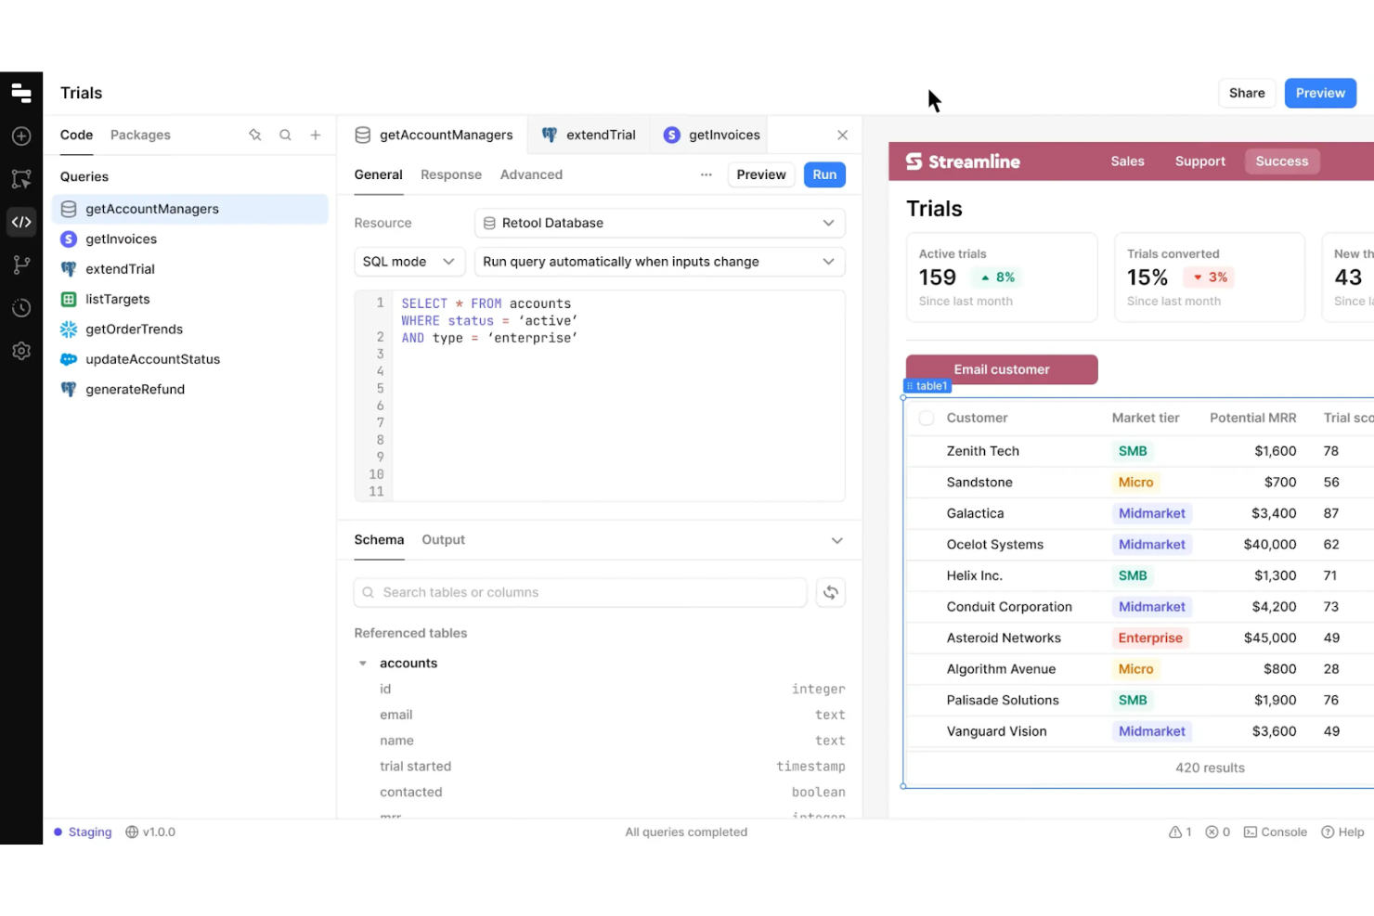Open the version history clock icon

pyautogui.click(x=20, y=307)
